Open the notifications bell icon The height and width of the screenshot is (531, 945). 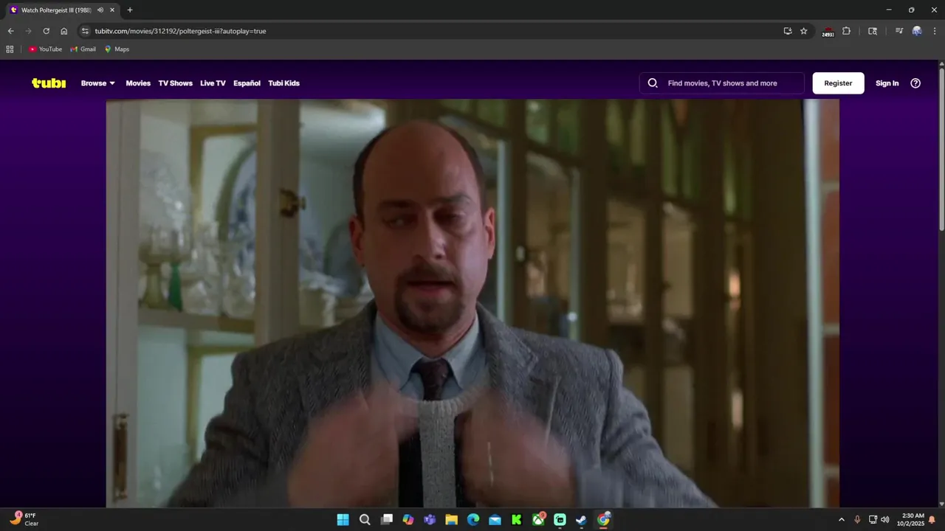(932, 520)
